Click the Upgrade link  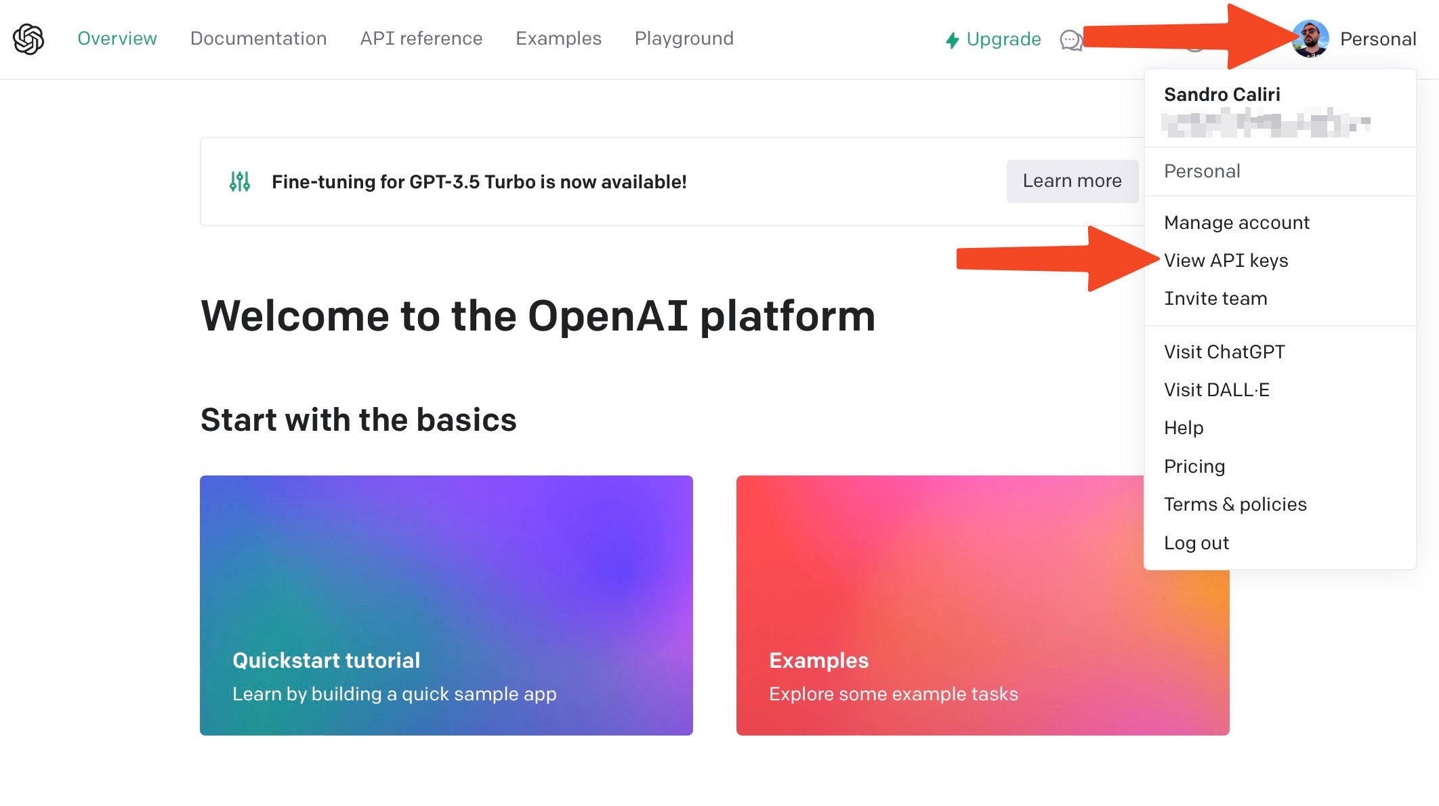click(x=993, y=39)
